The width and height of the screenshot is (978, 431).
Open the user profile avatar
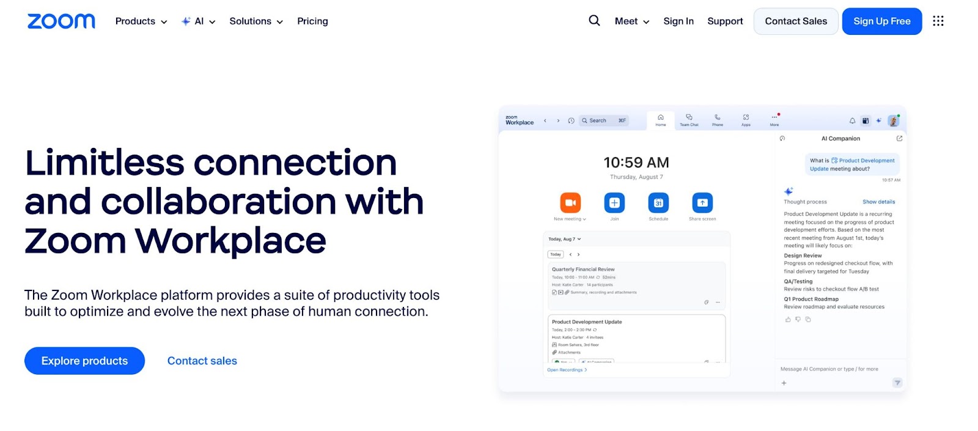click(x=894, y=121)
